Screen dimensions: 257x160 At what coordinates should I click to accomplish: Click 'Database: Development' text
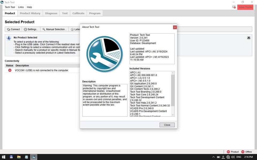tap(143, 43)
